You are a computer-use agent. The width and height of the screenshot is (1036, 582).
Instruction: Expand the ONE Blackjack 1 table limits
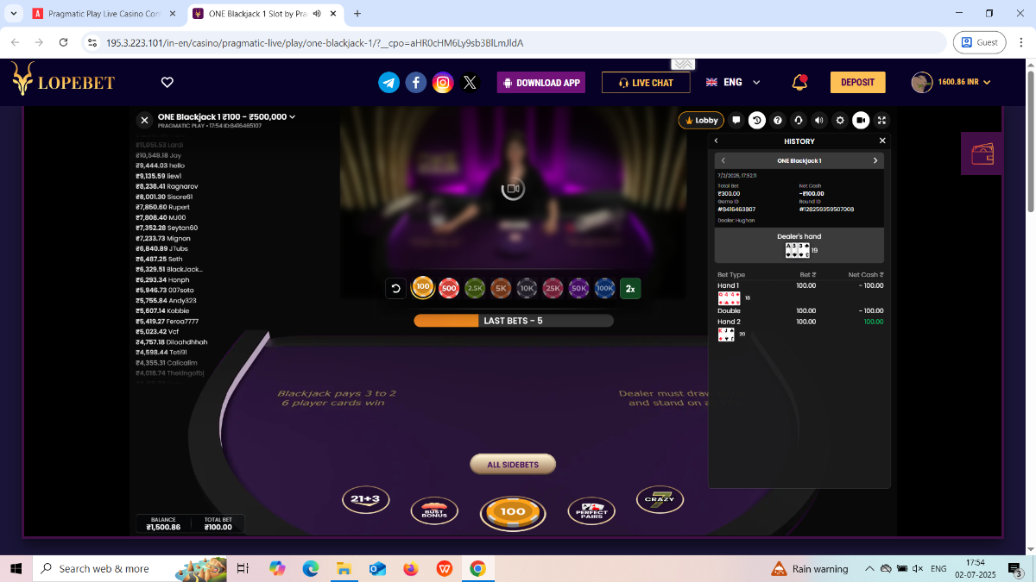(293, 117)
